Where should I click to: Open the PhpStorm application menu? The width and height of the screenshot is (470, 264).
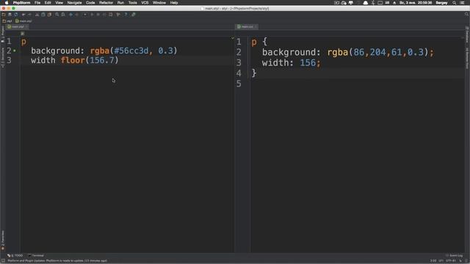click(x=21, y=3)
